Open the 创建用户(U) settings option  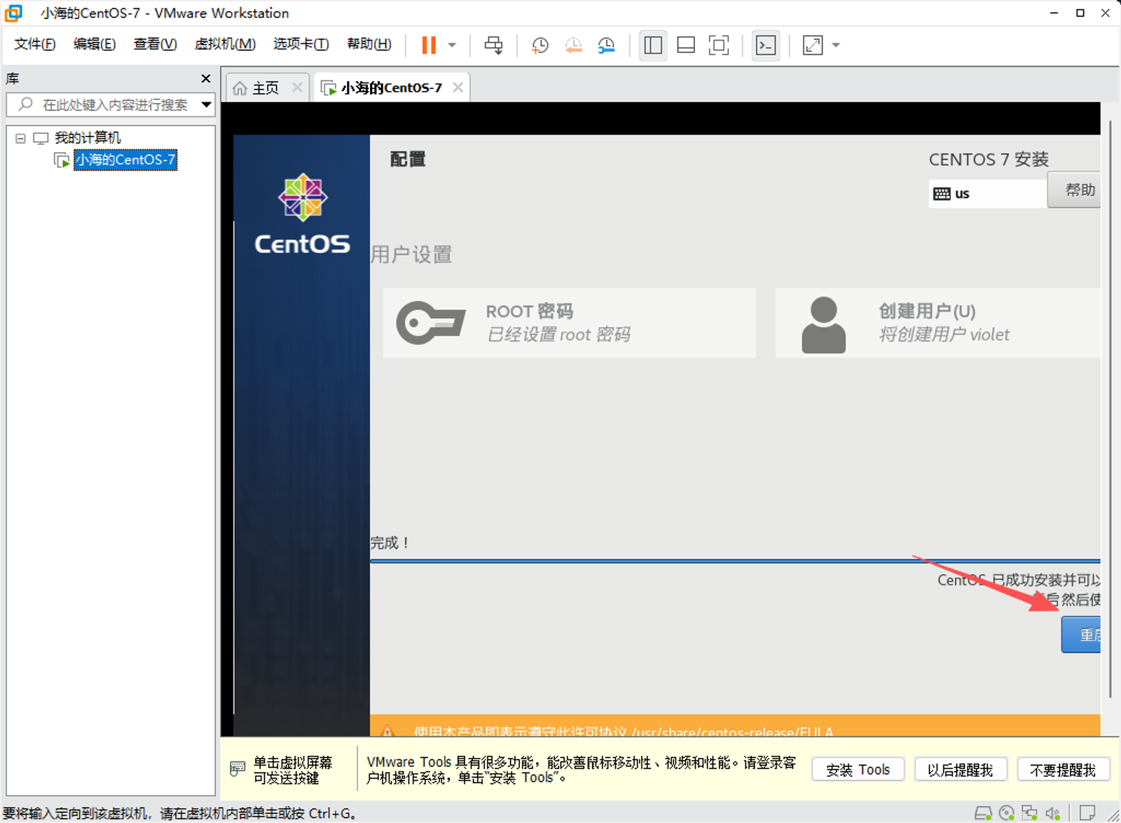pos(937,323)
